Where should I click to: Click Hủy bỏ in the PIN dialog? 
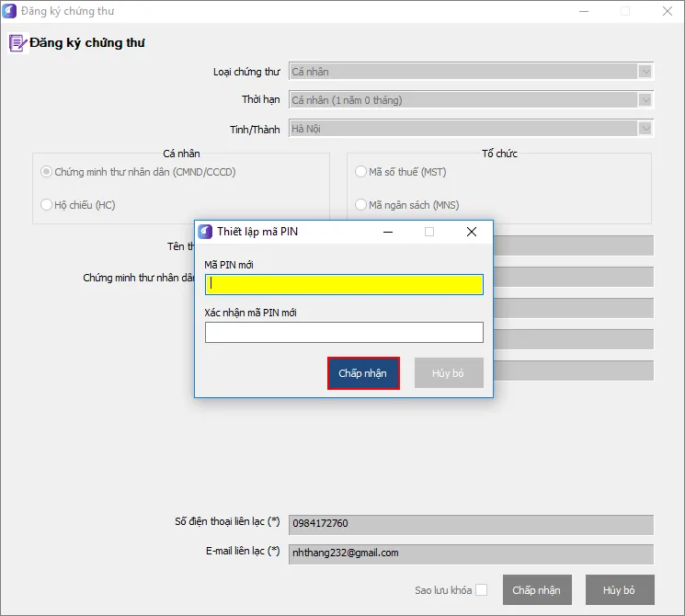(449, 373)
